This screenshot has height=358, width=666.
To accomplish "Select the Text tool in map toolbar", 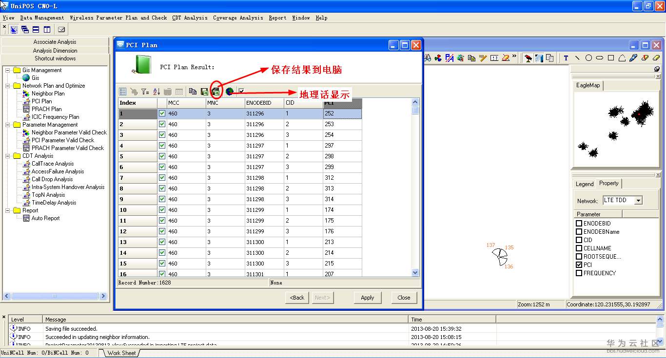I will tap(566, 58).
